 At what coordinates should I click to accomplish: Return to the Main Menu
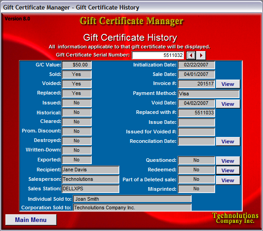(x=31, y=220)
